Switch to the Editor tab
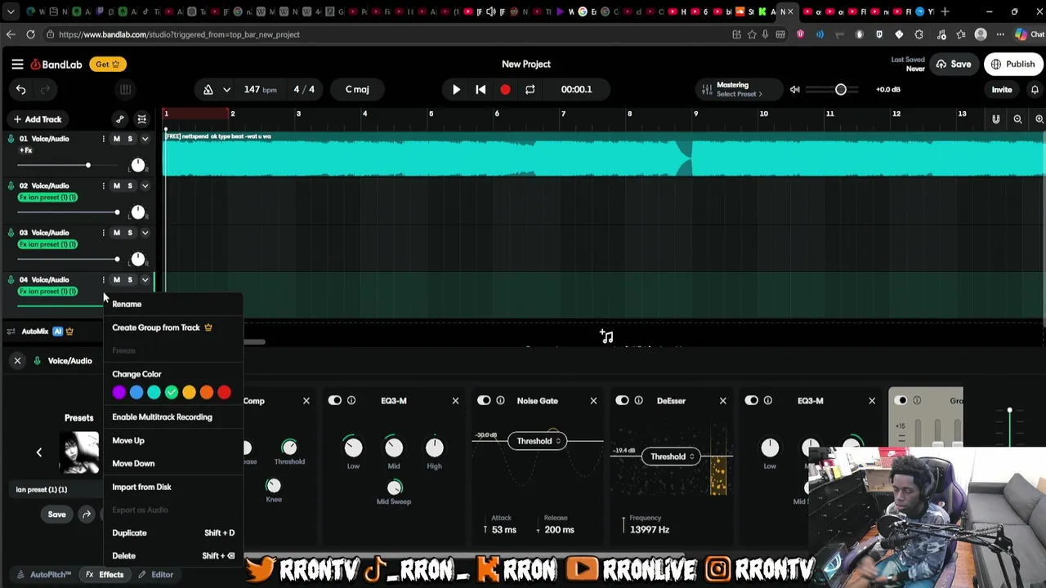Image resolution: width=1046 pixels, height=588 pixels. click(155, 574)
